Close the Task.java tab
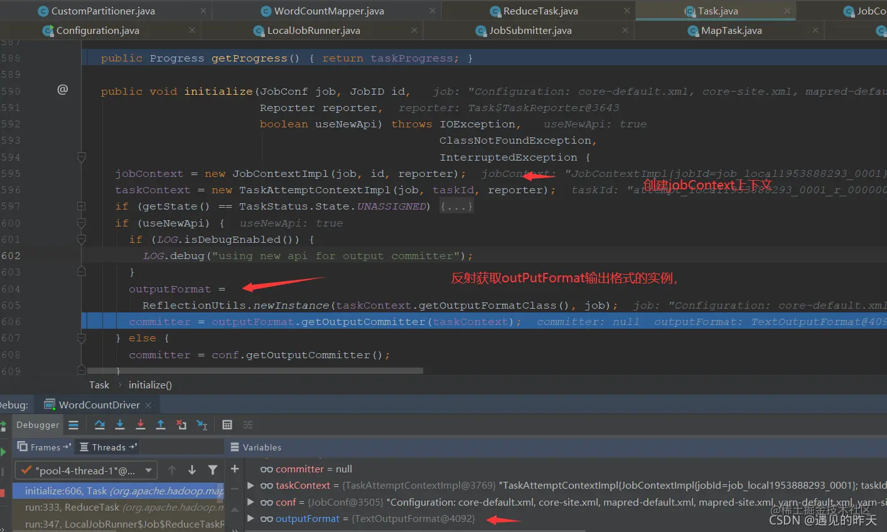The height and width of the screenshot is (532, 887). (787, 11)
